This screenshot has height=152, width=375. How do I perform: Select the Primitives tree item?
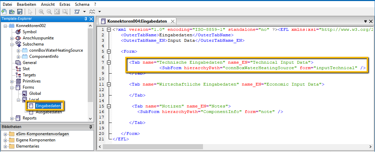32,81
